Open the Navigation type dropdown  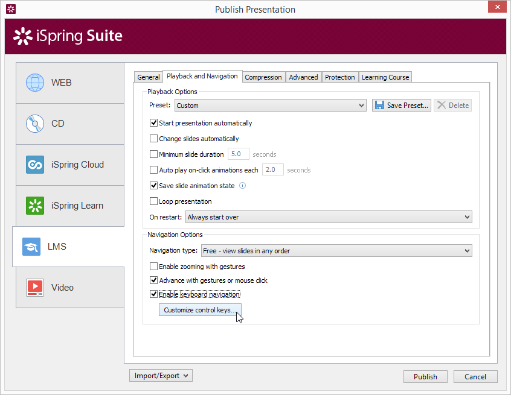coord(336,251)
